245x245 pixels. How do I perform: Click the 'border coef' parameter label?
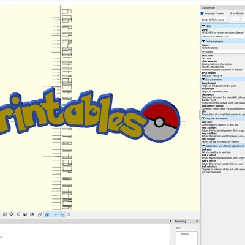209,100
